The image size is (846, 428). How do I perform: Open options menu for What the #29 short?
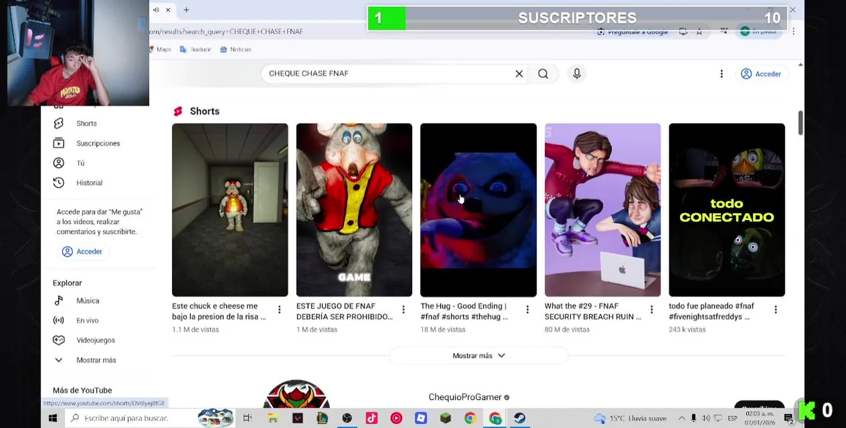click(651, 310)
